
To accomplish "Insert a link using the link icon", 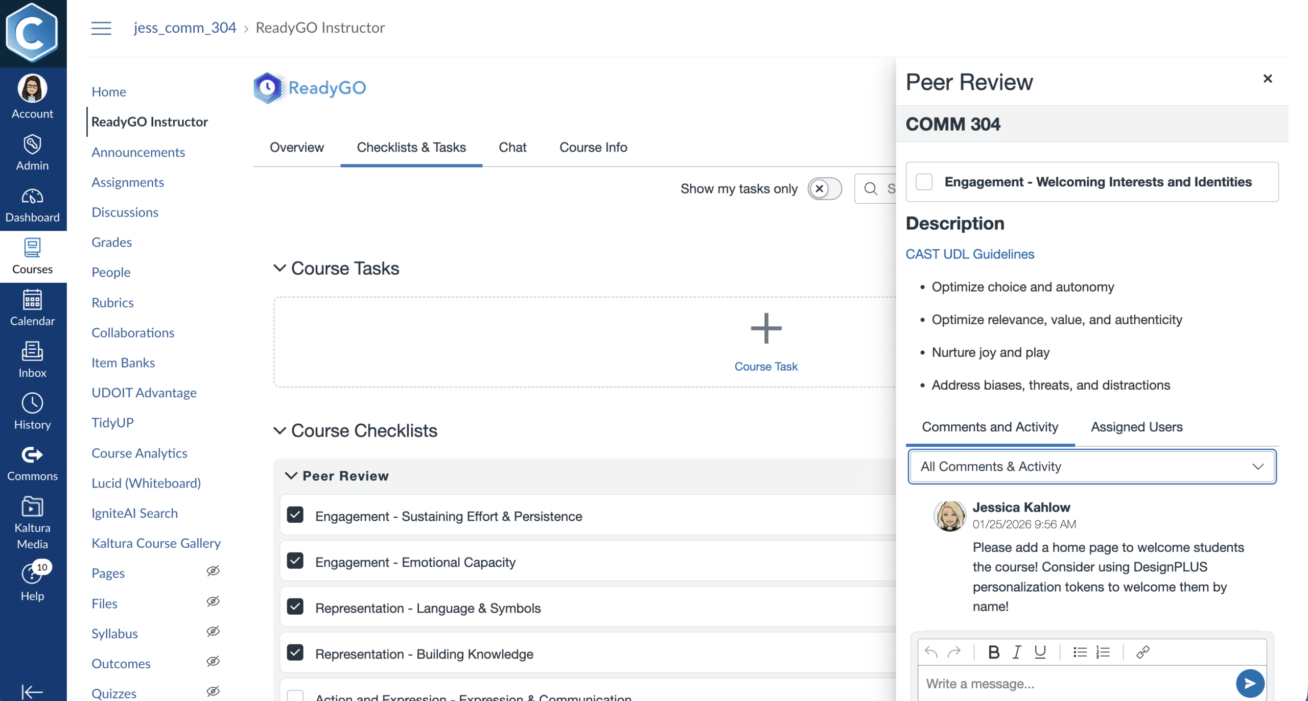I will point(1142,652).
